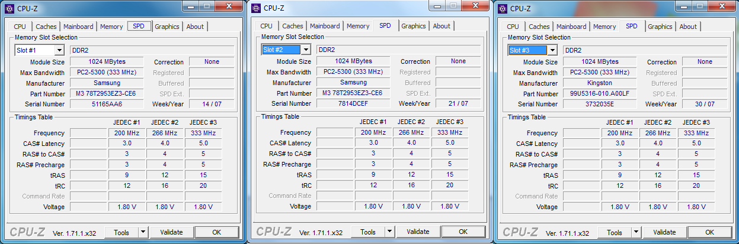Confirm with OK in the Slot #3 window
The height and width of the screenshot is (244, 739).
pos(709,232)
